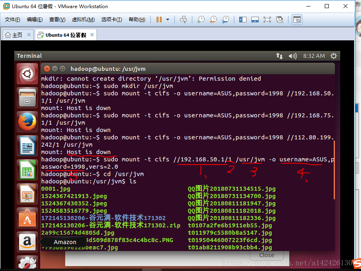The height and width of the screenshot is (271, 361).
Task: Open the 帮助(H) menu
Action: [x=137, y=20]
